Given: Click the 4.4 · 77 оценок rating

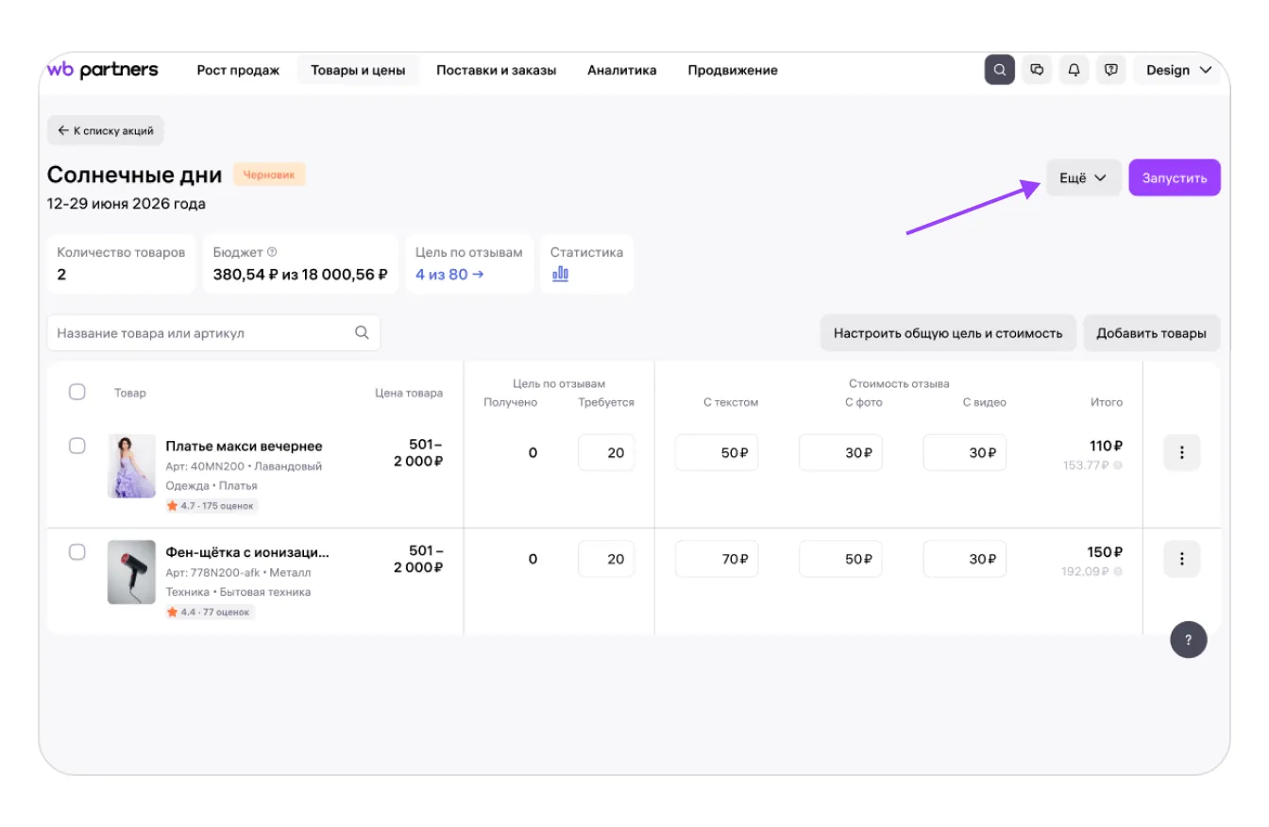Looking at the screenshot, I should point(210,612).
